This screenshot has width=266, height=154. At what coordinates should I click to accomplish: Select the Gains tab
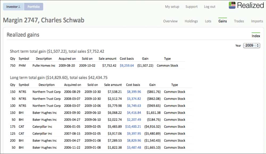tap(223, 21)
